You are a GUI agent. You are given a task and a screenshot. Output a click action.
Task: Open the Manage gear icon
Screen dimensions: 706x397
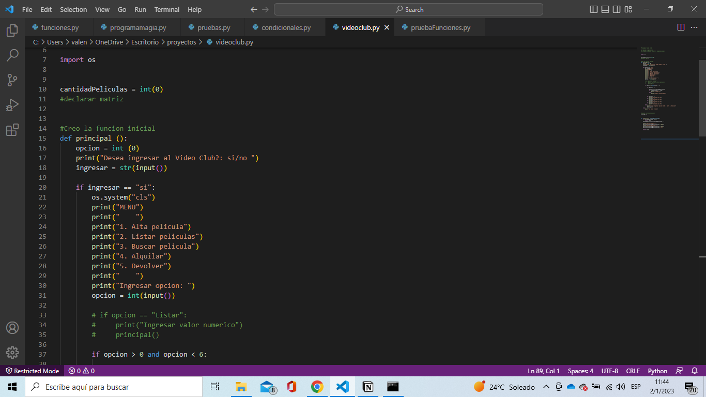pyautogui.click(x=12, y=353)
